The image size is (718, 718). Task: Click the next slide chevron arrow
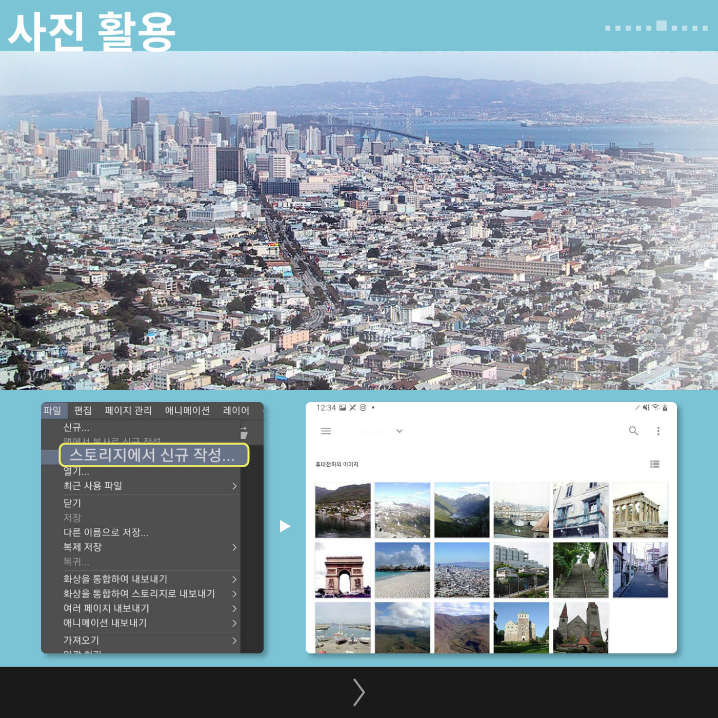(359, 692)
